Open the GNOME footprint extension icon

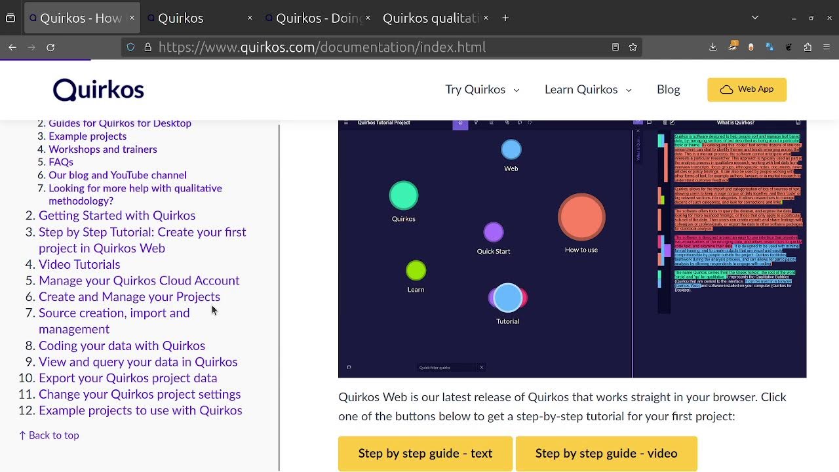(x=789, y=47)
